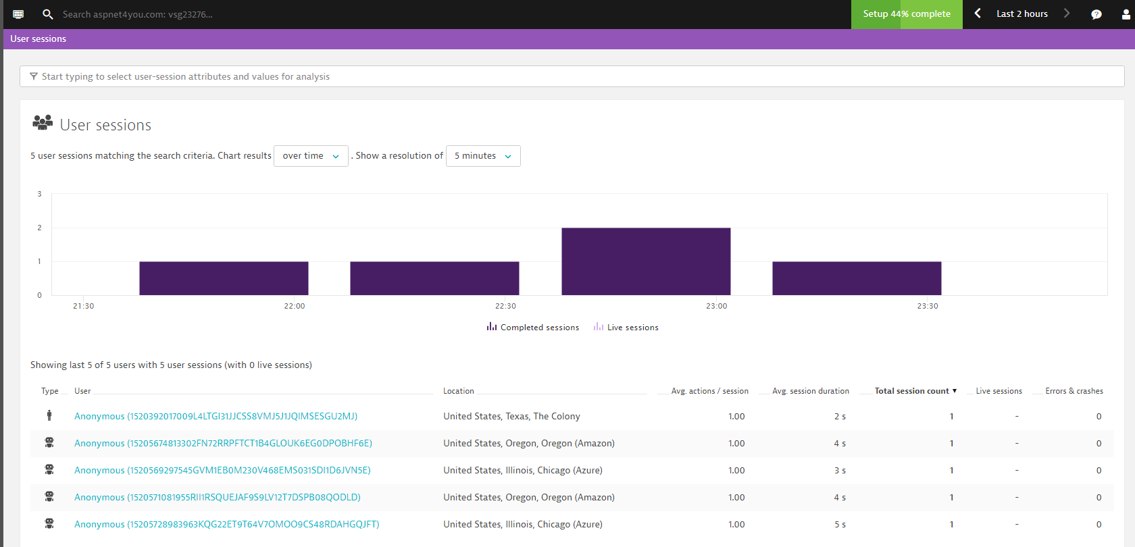The image size is (1135, 547).
Task: Click 'Setup 44% complete' button
Action: (x=907, y=14)
